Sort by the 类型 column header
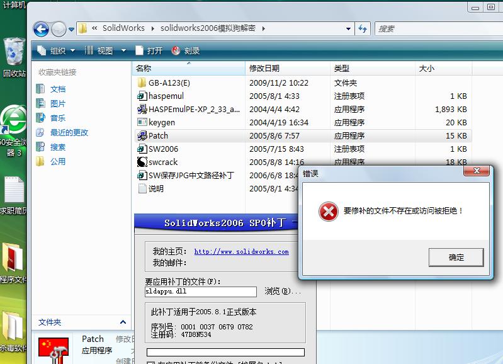The height and width of the screenshot is (364, 503). click(373, 68)
